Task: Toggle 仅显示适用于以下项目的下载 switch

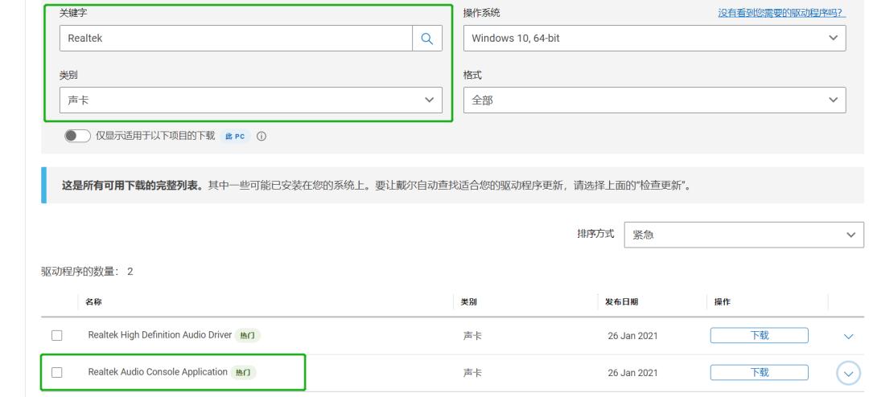Action: point(77,136)
